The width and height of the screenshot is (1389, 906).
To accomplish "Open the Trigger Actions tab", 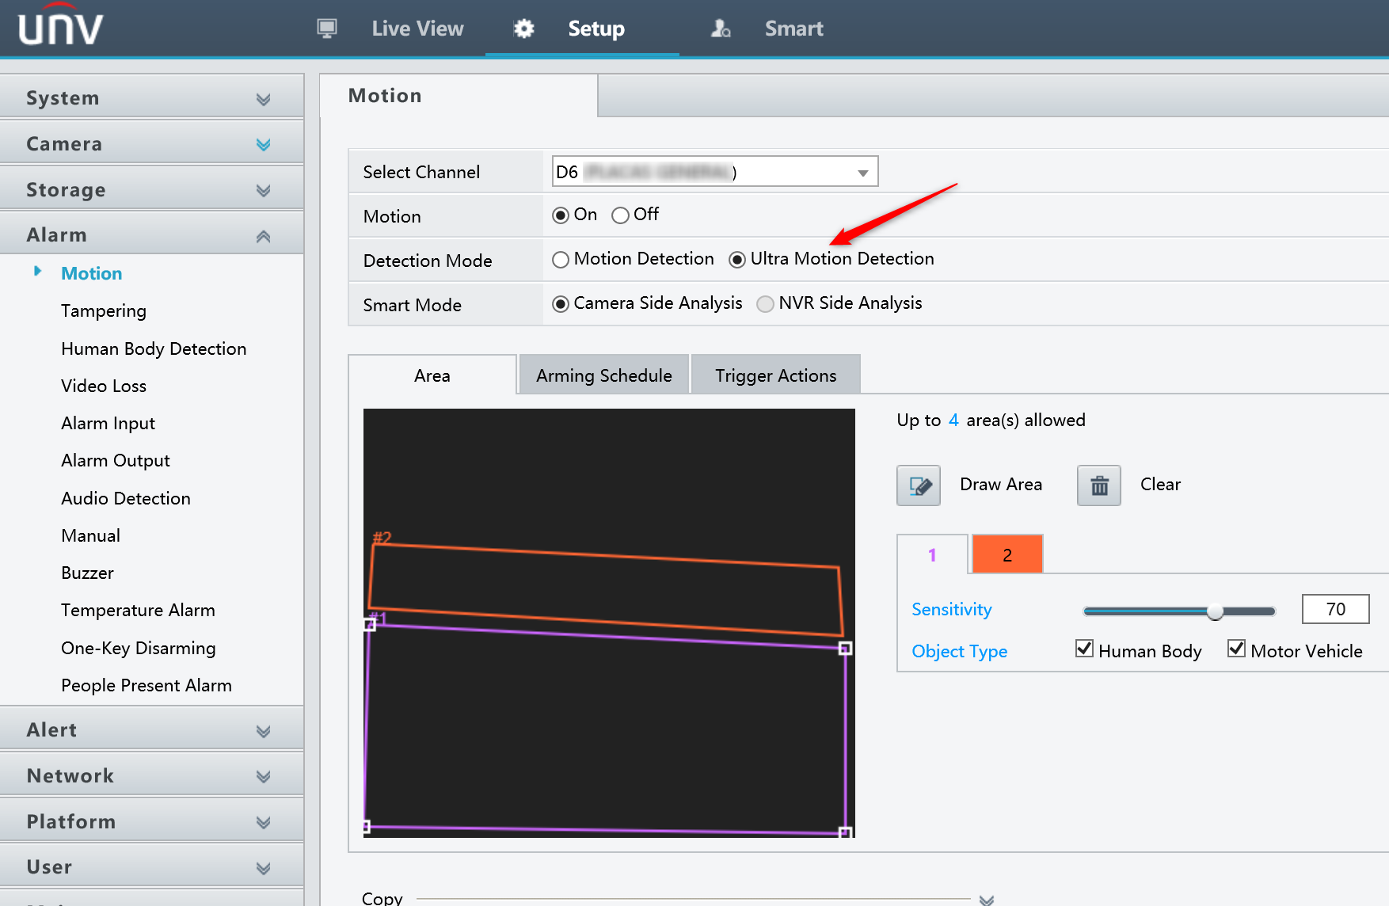I will pos(775,374).
